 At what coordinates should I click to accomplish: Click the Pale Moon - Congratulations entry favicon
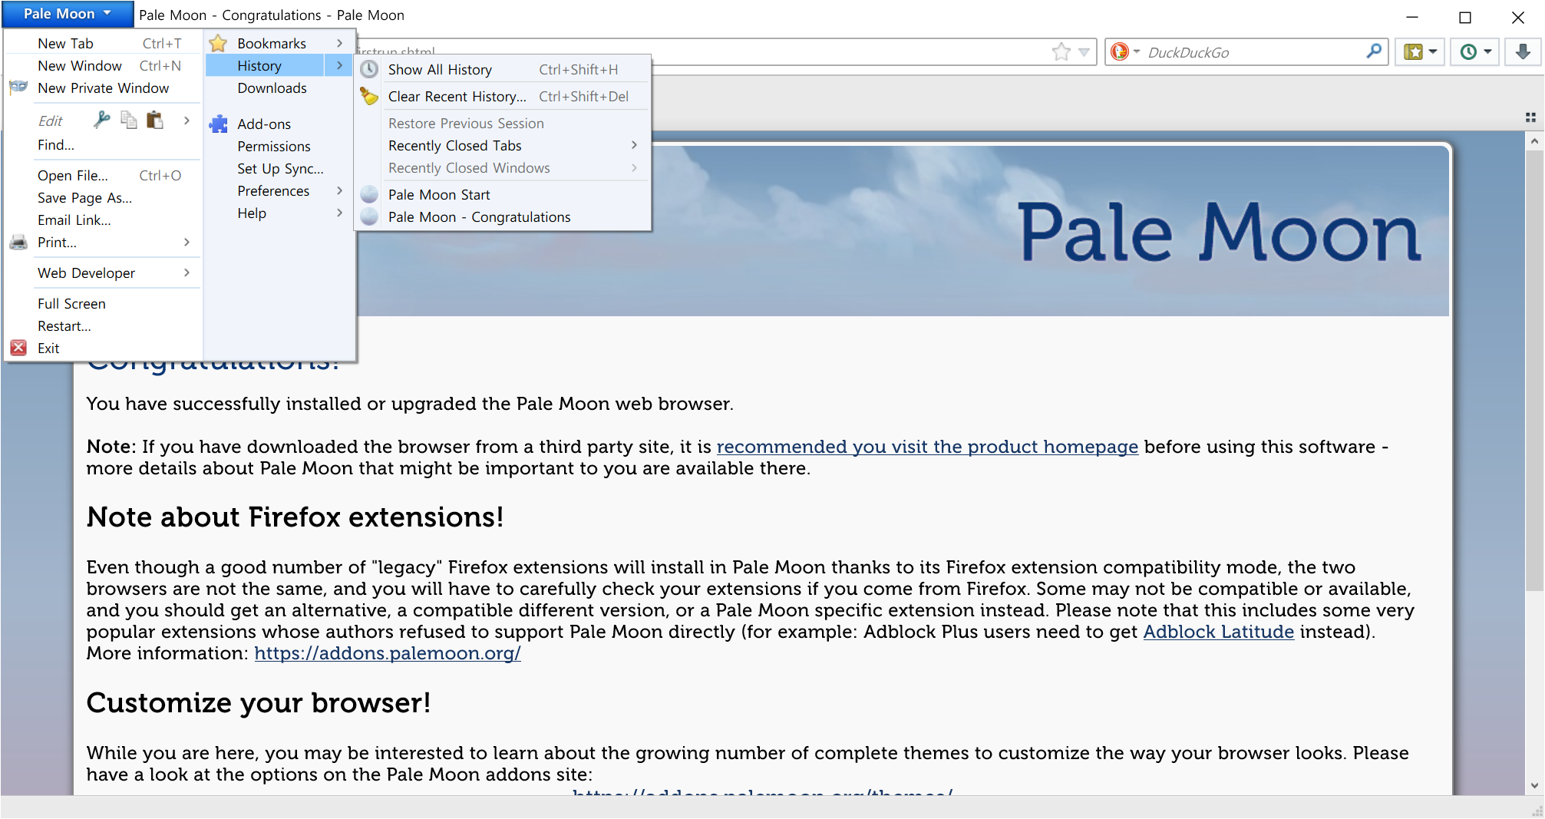click(x=369, y=216)
